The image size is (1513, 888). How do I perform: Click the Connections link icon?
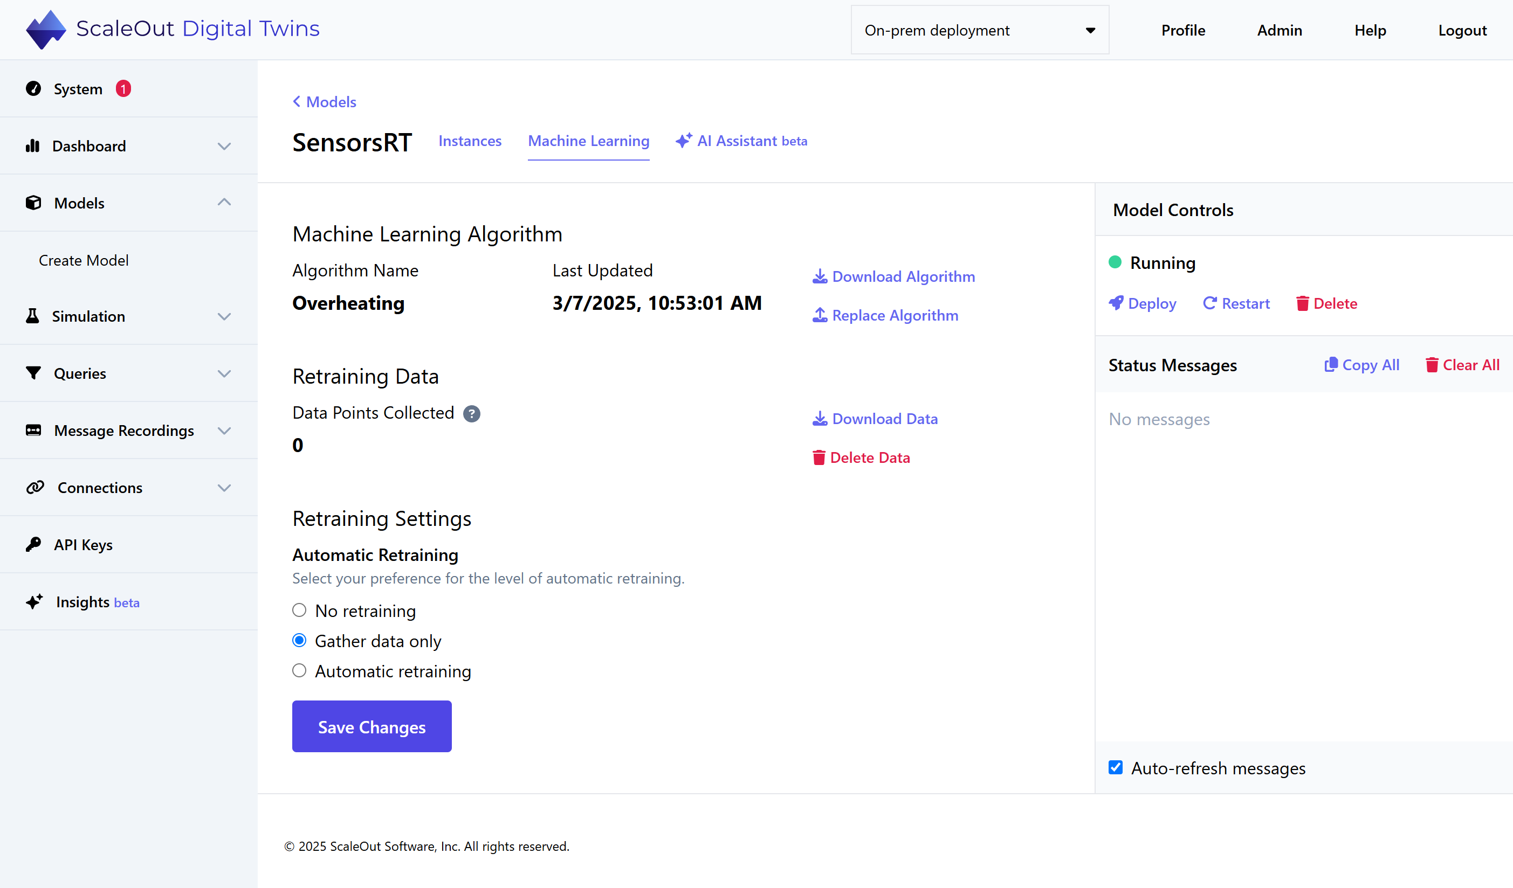pos(36,487)
